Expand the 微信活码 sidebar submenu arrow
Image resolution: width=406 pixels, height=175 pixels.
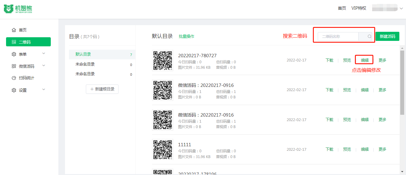(x=44, y=66)
